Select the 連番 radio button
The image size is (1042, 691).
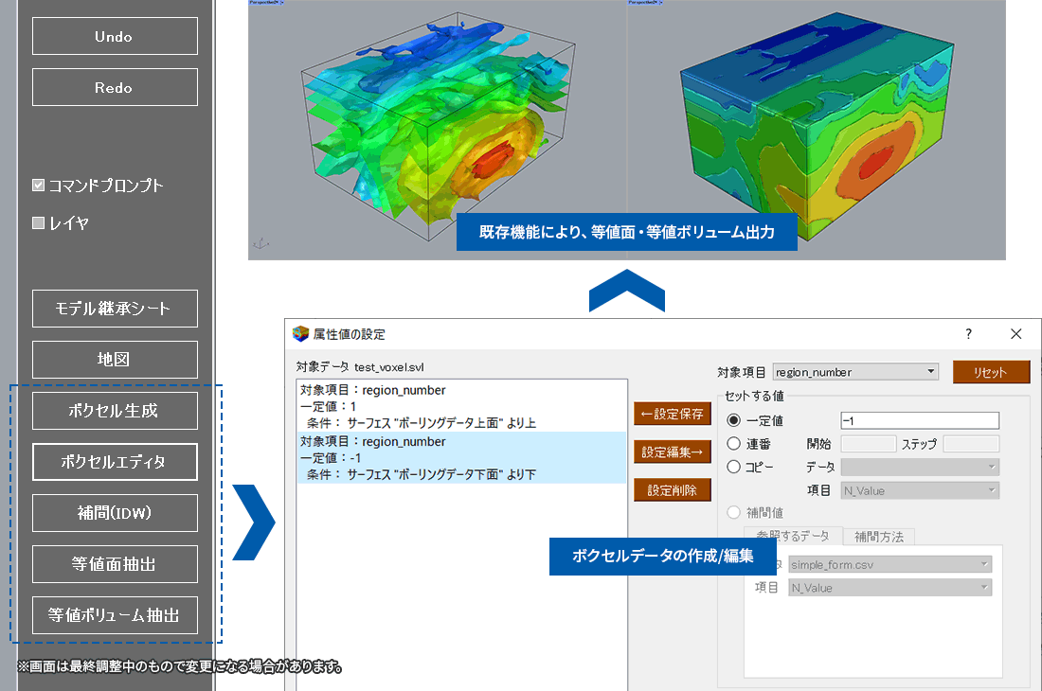[x=733, y=444]
